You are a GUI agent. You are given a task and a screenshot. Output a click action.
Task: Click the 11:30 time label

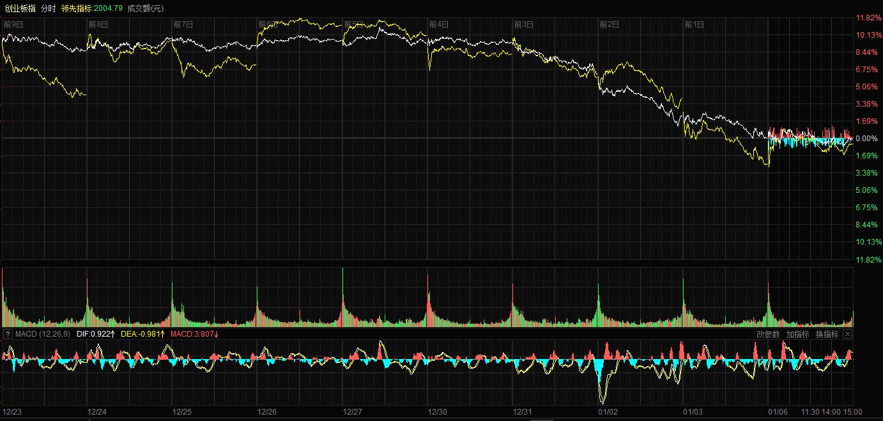point(810,412)
